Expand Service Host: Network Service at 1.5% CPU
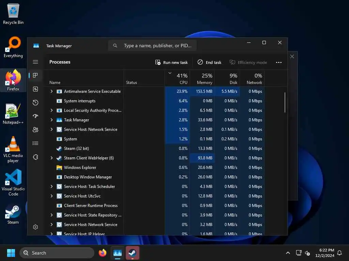 pos(51,129)
